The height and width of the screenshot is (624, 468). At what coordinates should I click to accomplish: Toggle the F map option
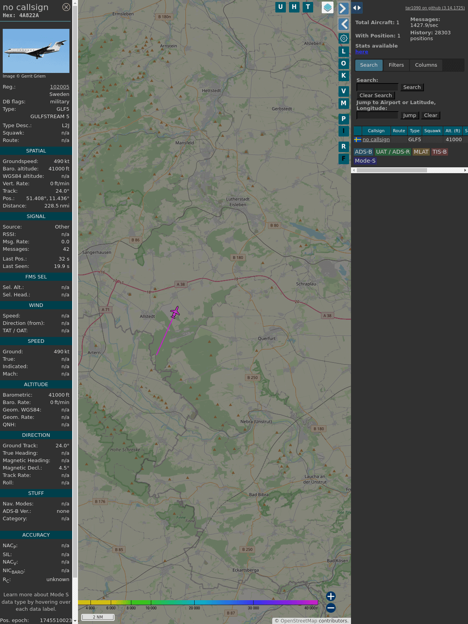pyautogui.click(x=344, y=159)
